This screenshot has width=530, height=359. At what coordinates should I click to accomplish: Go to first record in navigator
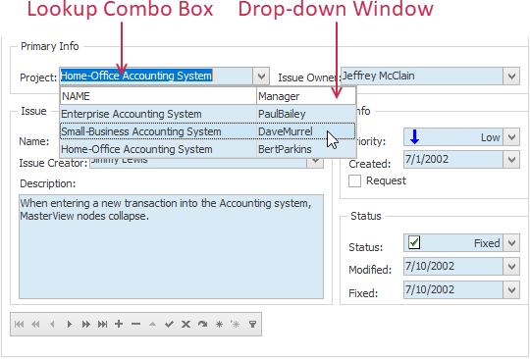click(20, 325)
